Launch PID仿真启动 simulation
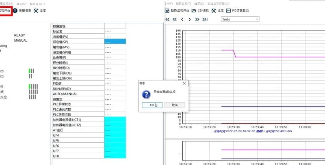This screenshot has width=325, height=165. click(x=229, y=11)
